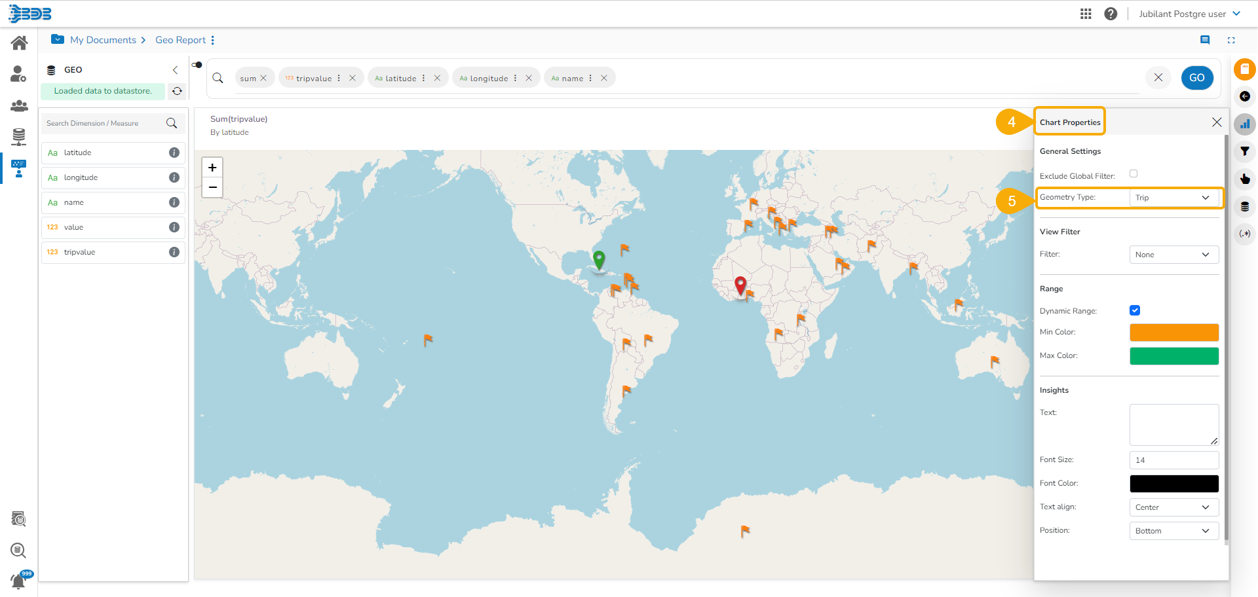Open the report presentation icon in sidebar
This screenshot has height=597, width=1258.
19,168
